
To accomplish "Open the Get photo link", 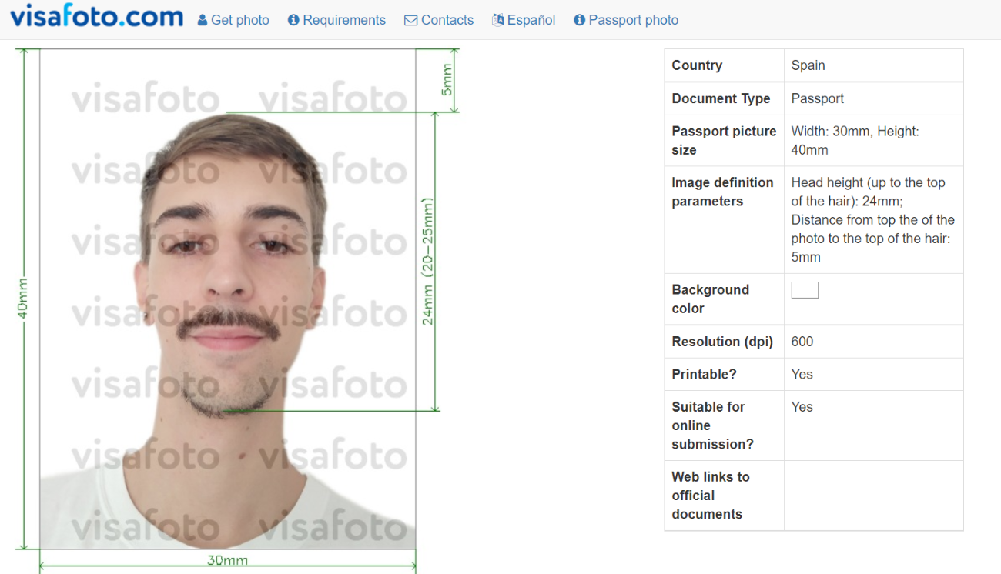I will 239,20.
